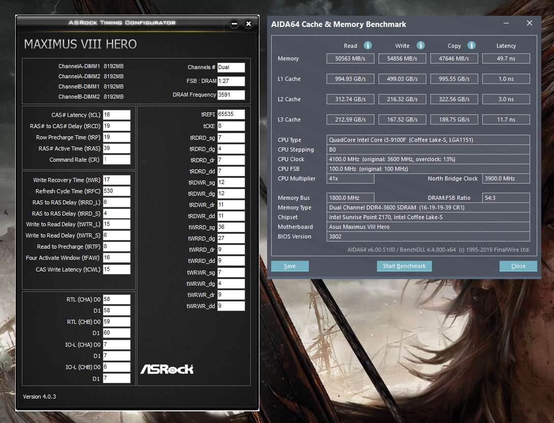Click the tREFI field showing 65535
This screenshot has width=554, height=423.
click(x=231, y=114)
